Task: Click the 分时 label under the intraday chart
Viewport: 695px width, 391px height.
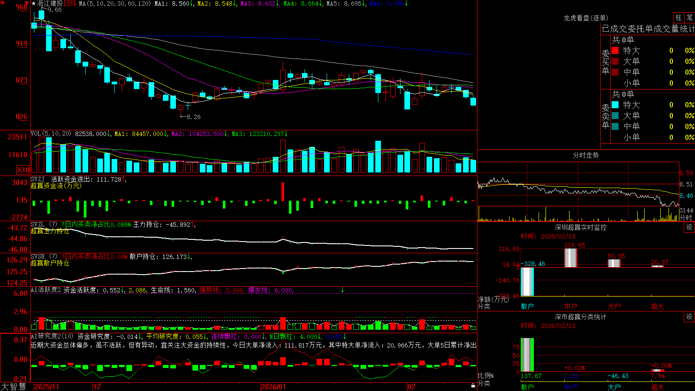Action: point(686,218)
